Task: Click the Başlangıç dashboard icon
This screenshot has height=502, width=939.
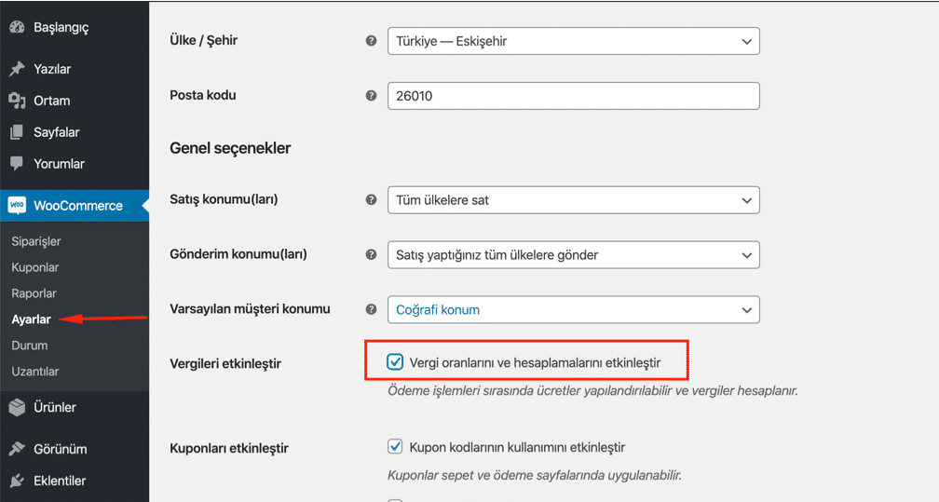Action: (17, 27)
